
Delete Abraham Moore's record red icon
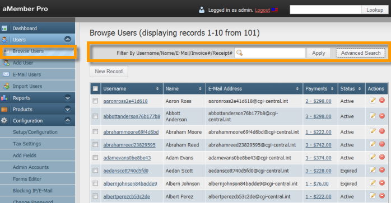pyautogui.click(x=382, y=131)
